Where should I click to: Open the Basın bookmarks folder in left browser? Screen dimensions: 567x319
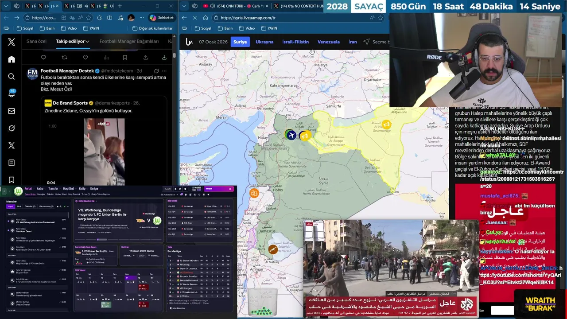click(47, 28)
